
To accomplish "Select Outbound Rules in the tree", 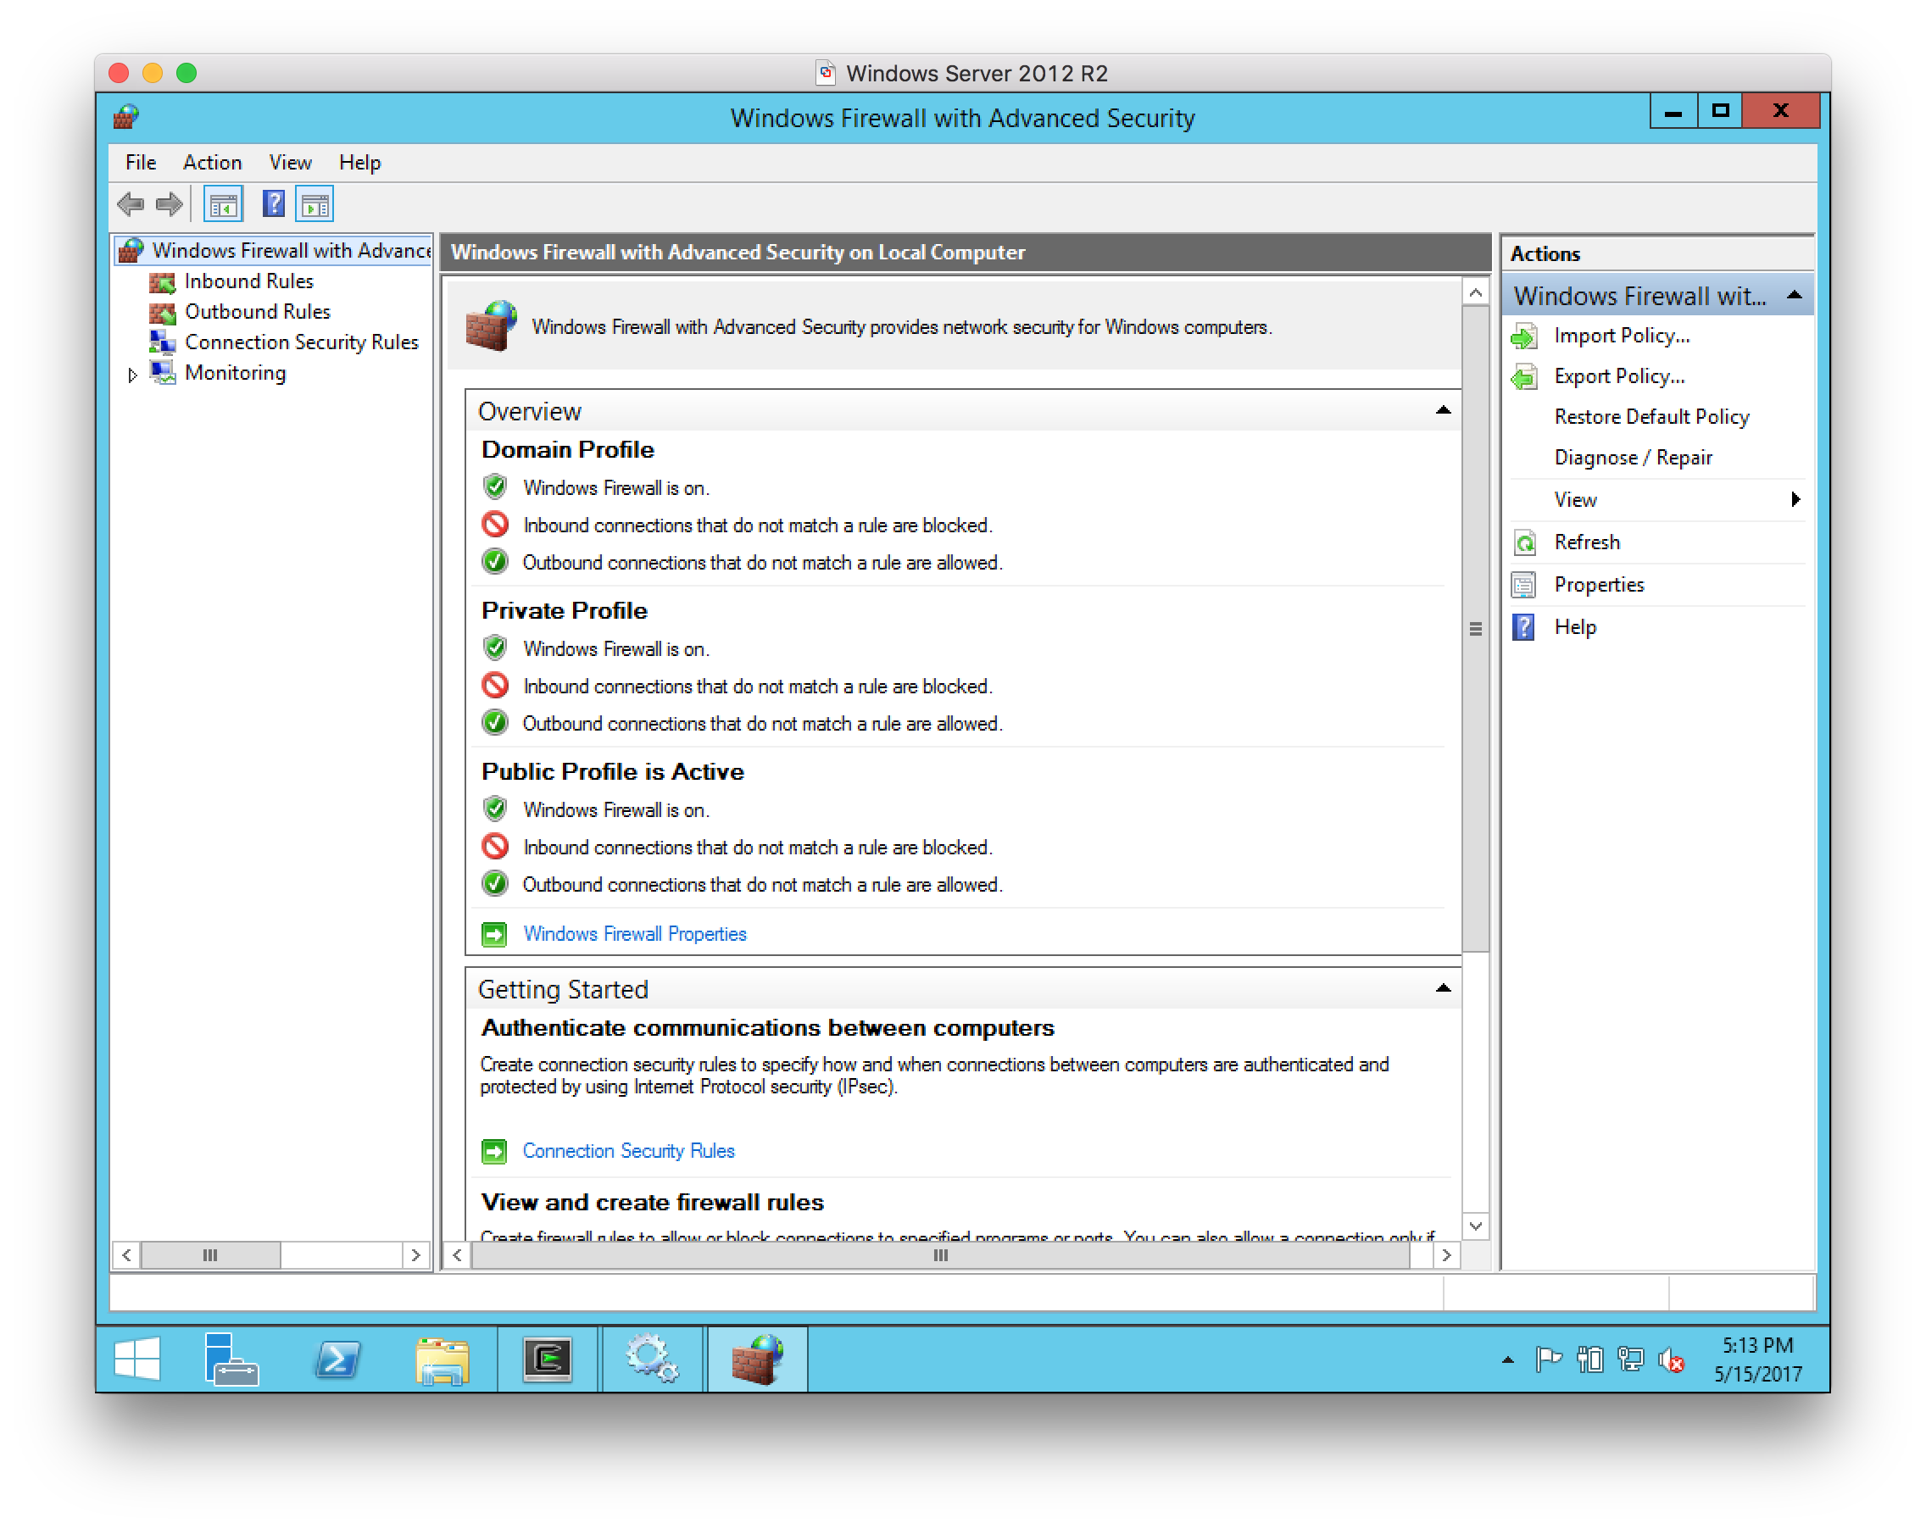I will point(257,312).
